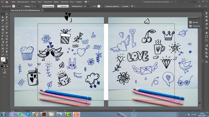Screen dimensions: 209x117
Task: Open the Файл menu
Action: [14, 2]
